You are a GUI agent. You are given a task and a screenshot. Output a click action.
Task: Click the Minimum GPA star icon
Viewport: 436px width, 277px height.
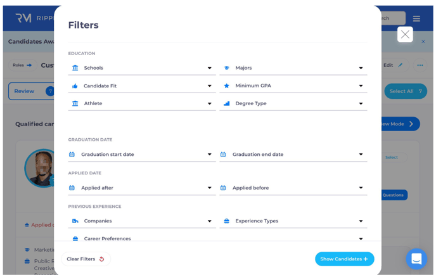point(226,86)
